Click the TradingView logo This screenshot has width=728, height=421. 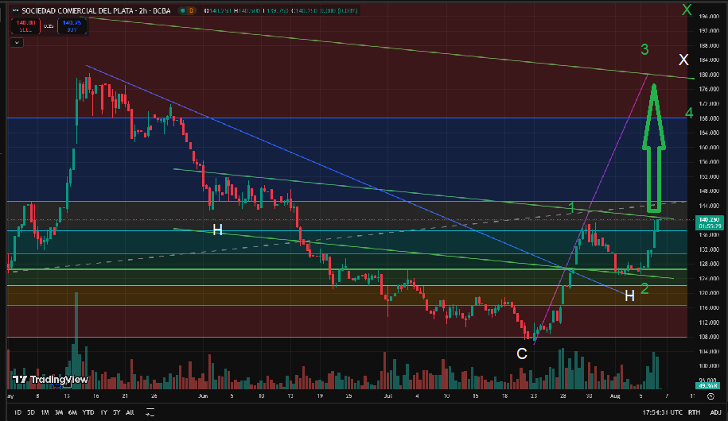coord(50,380)
